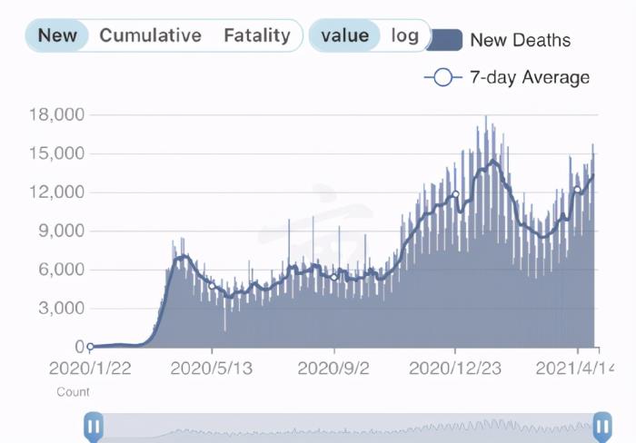
Task: Click the average-line marker at 2020/5/13
Action: coord(212,286)
